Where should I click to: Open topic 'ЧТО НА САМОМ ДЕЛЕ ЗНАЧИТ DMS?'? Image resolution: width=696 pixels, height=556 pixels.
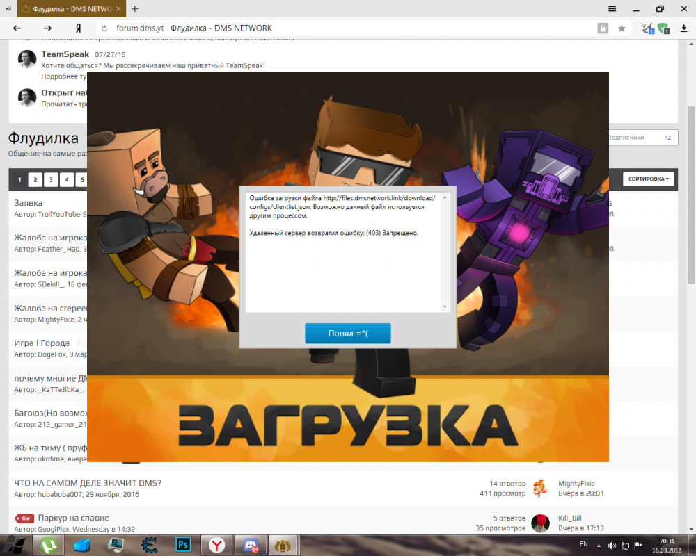tap(88, 483)
